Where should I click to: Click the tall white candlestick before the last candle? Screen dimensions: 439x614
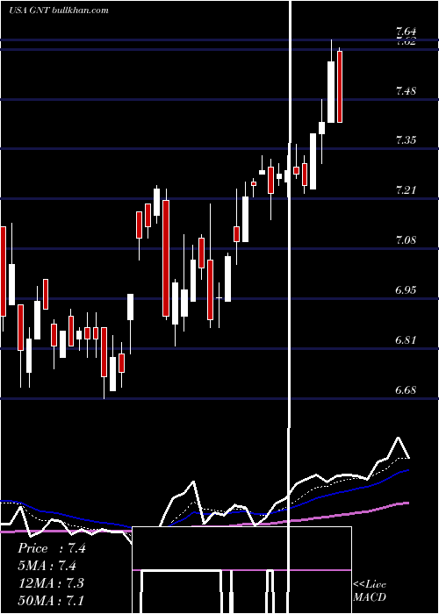click(x=331, y=91)
